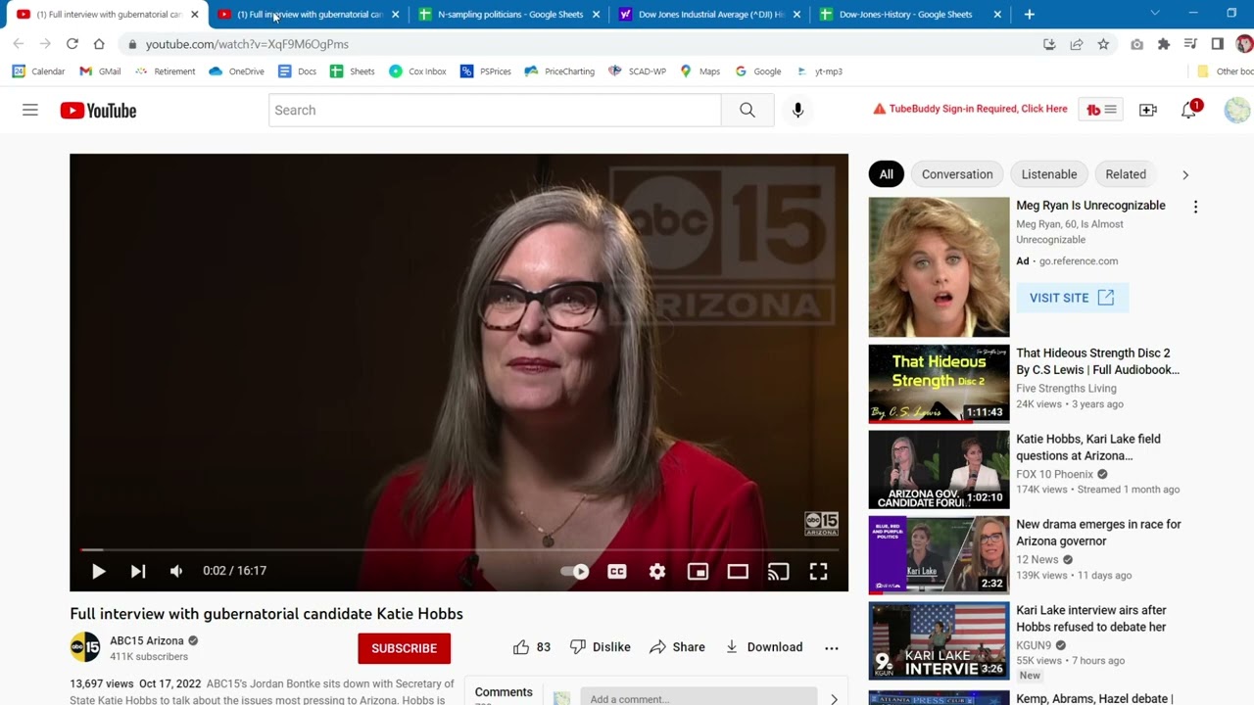Share the video
1254x705 pixels.
point(677,647)
